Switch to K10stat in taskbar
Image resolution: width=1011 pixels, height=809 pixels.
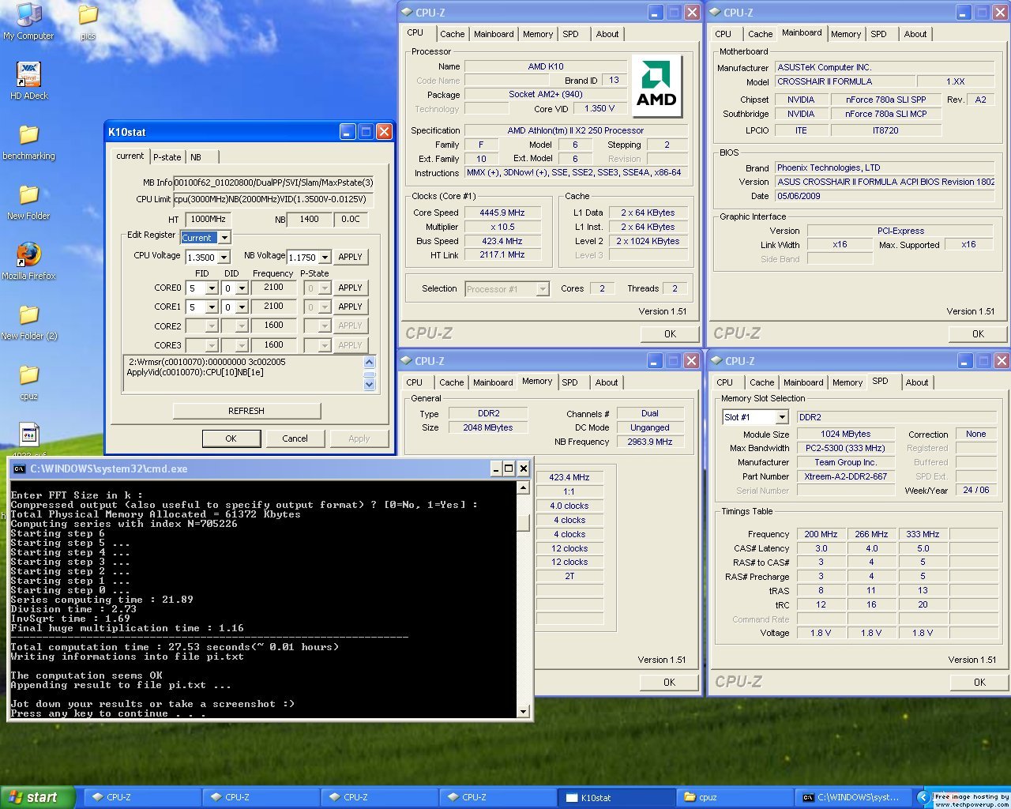coord(615,798)
